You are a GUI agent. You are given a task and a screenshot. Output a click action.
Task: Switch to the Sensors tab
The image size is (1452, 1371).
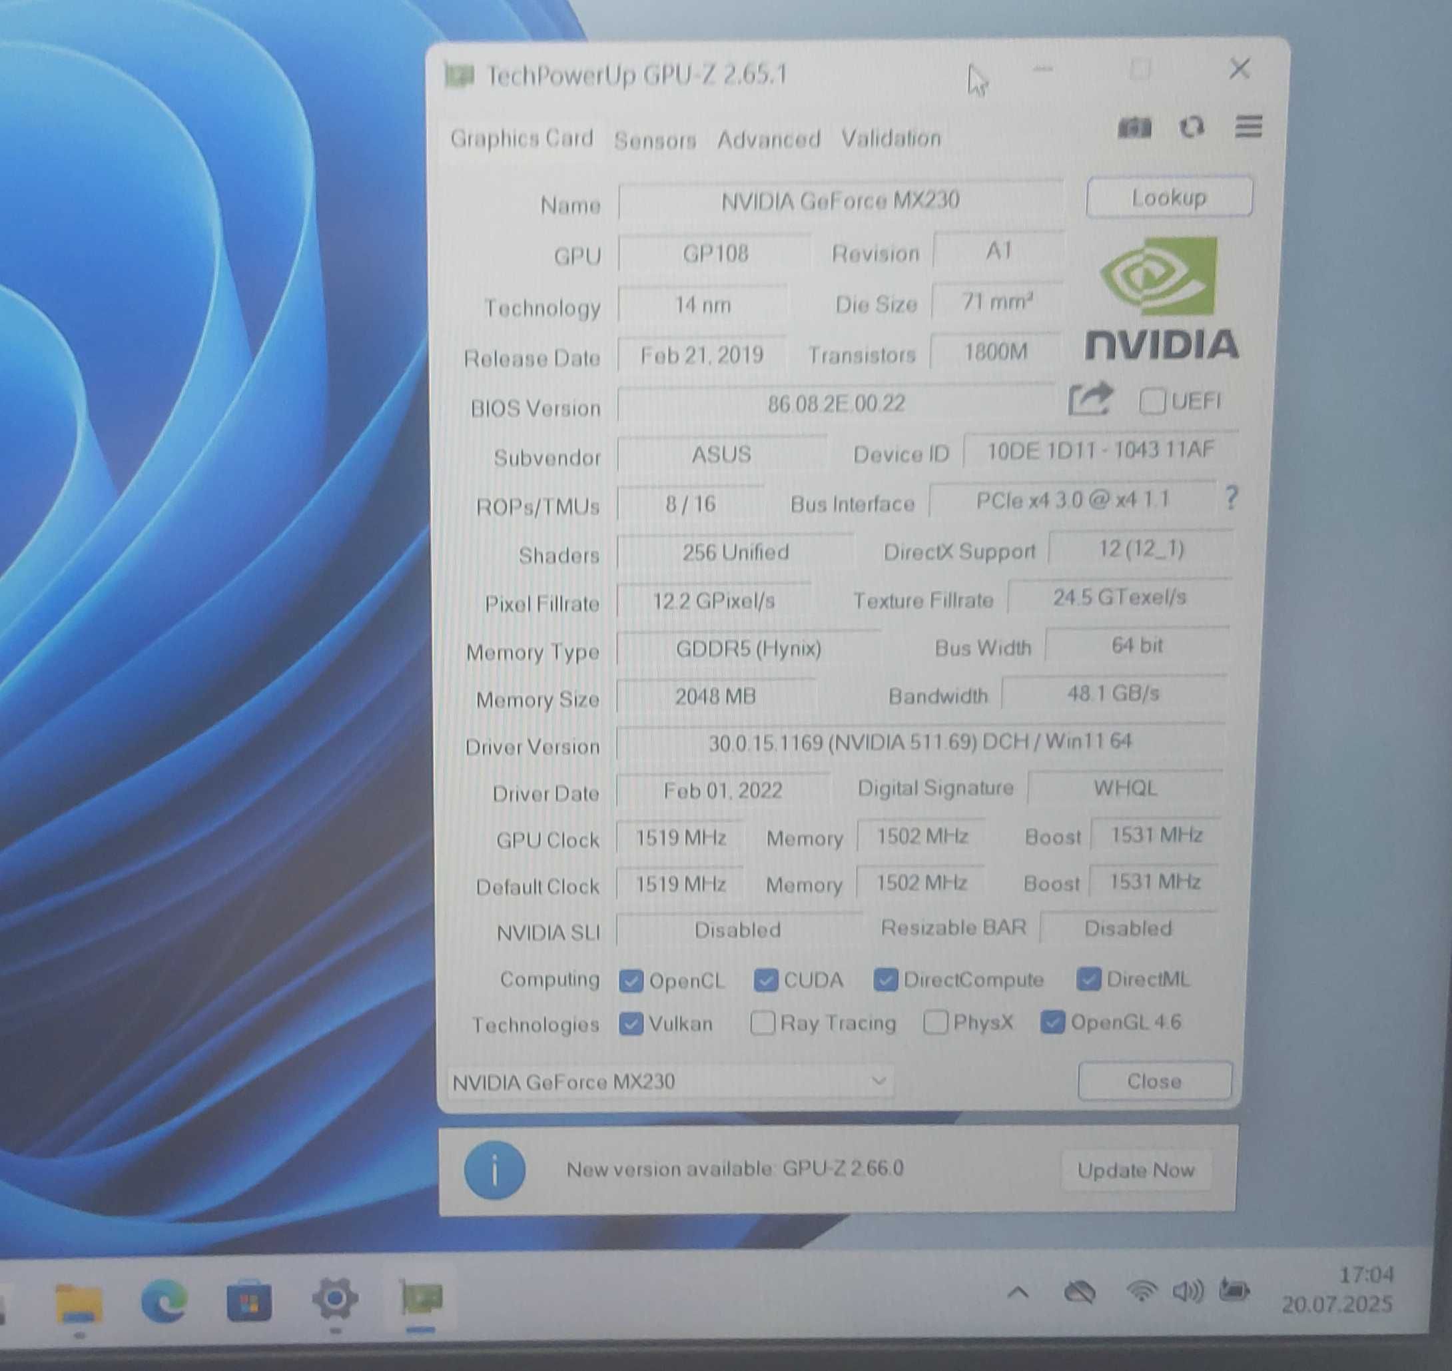click(655, 140)
